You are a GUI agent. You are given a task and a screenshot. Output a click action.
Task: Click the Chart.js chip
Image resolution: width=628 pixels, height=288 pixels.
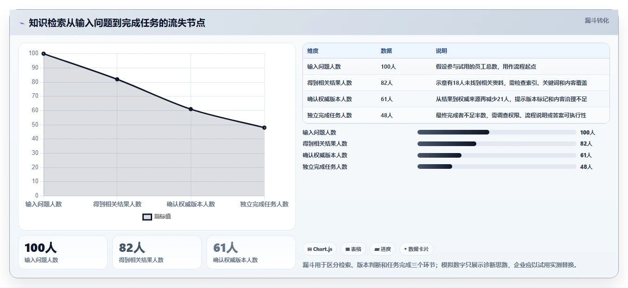pyautogui.click(x=320, y=249)
